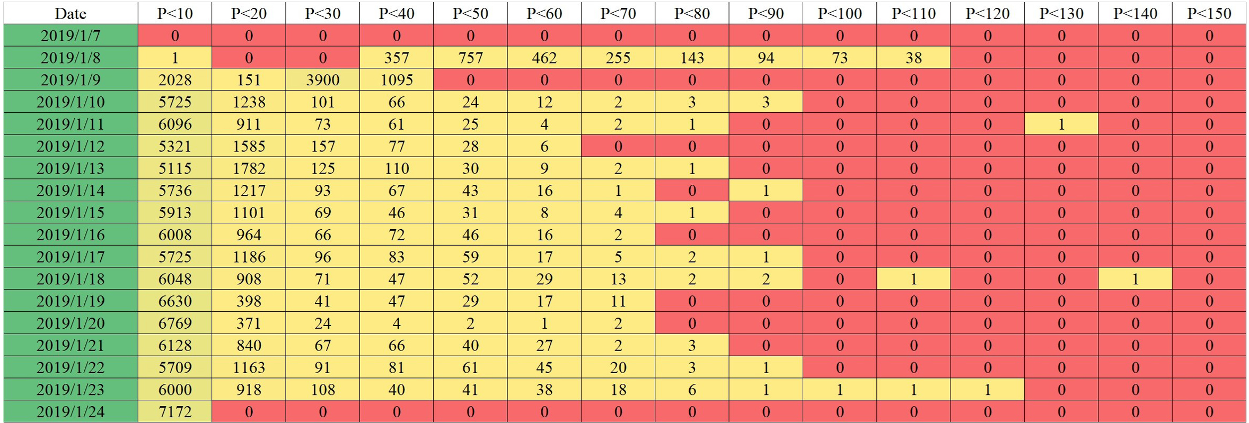Click the cell showing 757
Image resolution: width=1249 pixels, height=423 pixels.
tap(471, 58)
